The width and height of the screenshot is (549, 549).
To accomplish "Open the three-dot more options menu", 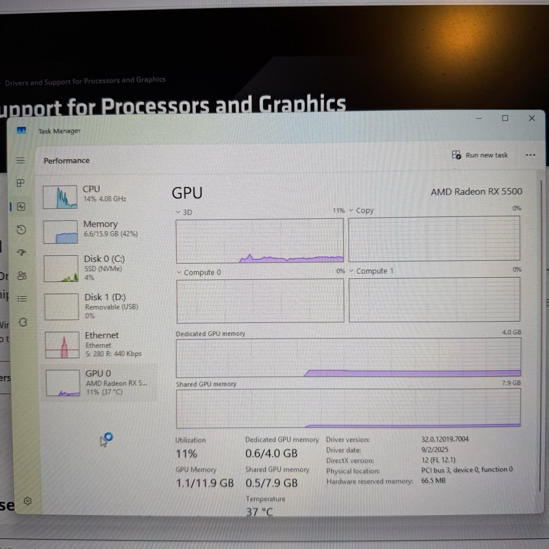I will point(530,155).
